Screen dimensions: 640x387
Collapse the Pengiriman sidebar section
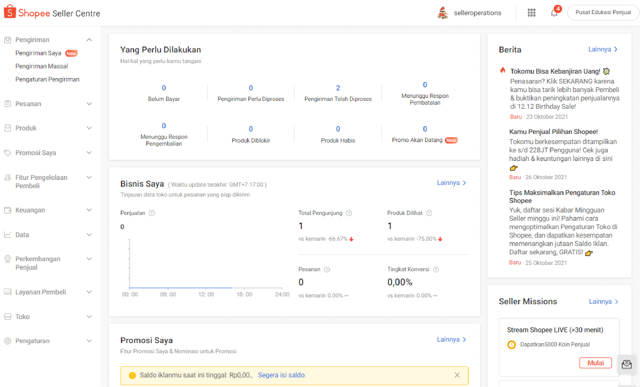tap(89, 40)
